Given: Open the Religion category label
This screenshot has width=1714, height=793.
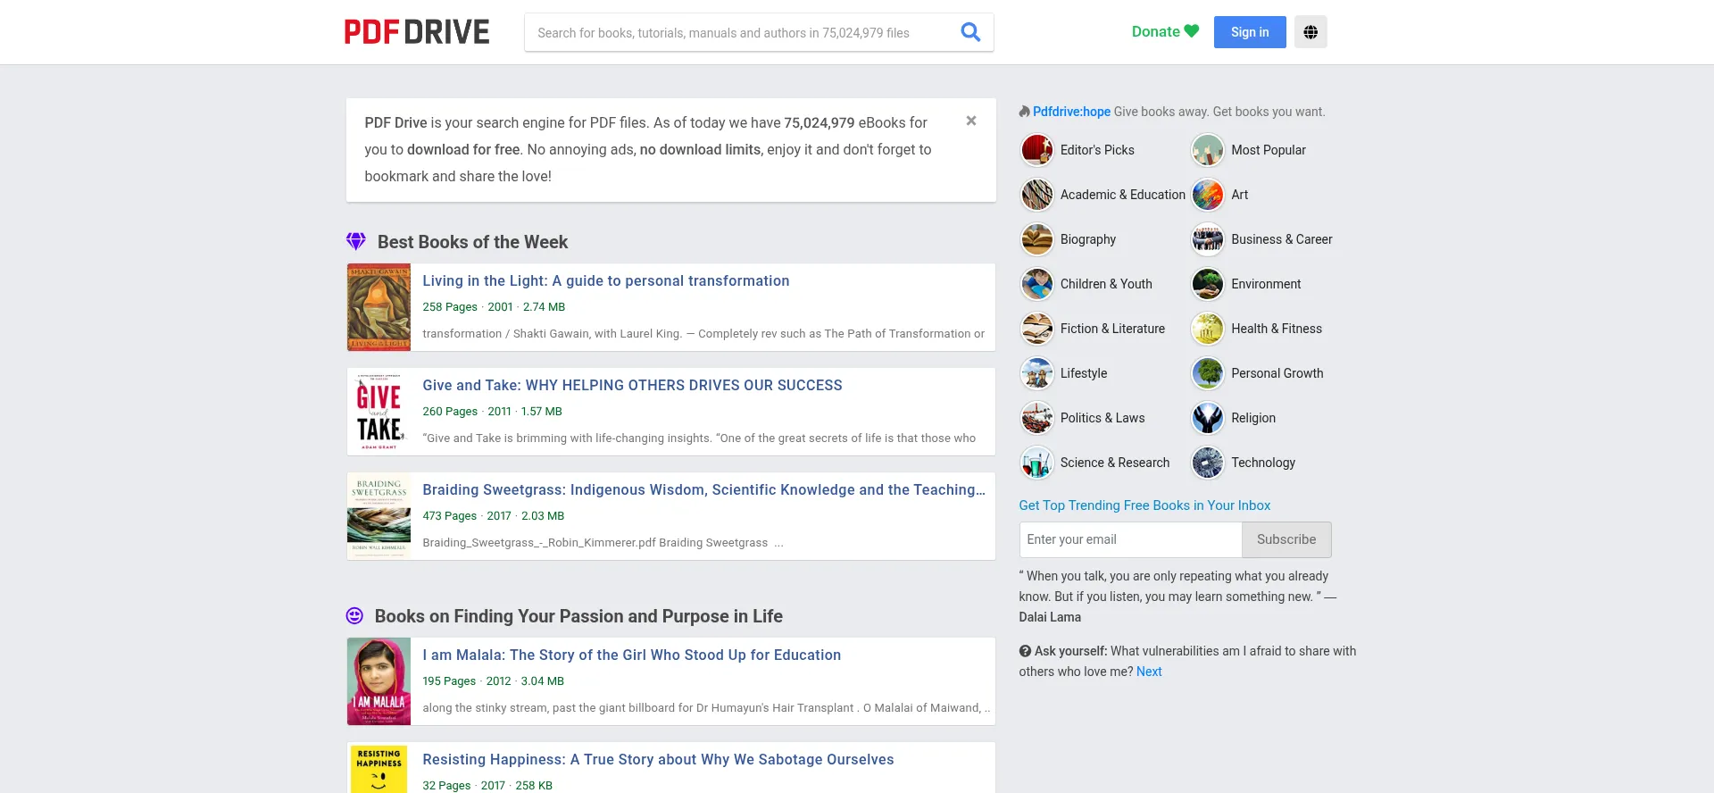Looking at the screenshot, I should 1253,418.
